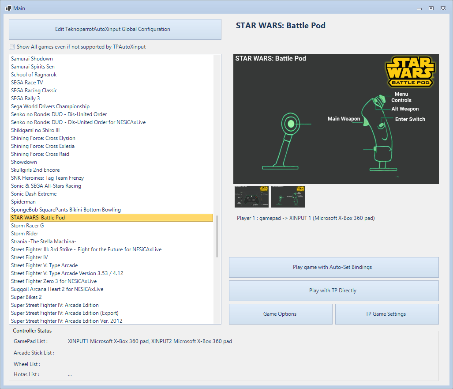
Task: Select Street Fighter V: Type Arcade
Action: point(111,265)
